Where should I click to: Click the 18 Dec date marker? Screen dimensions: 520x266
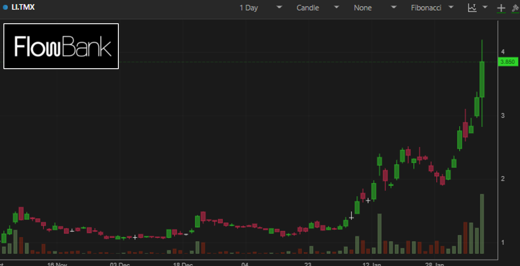pyautogui.click(x=183, y=263)
